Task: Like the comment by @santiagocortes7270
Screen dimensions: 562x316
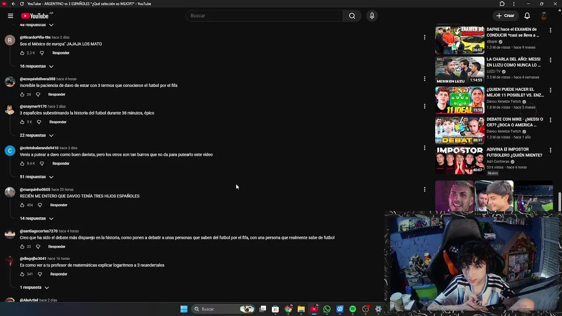Action: point(22,247)
